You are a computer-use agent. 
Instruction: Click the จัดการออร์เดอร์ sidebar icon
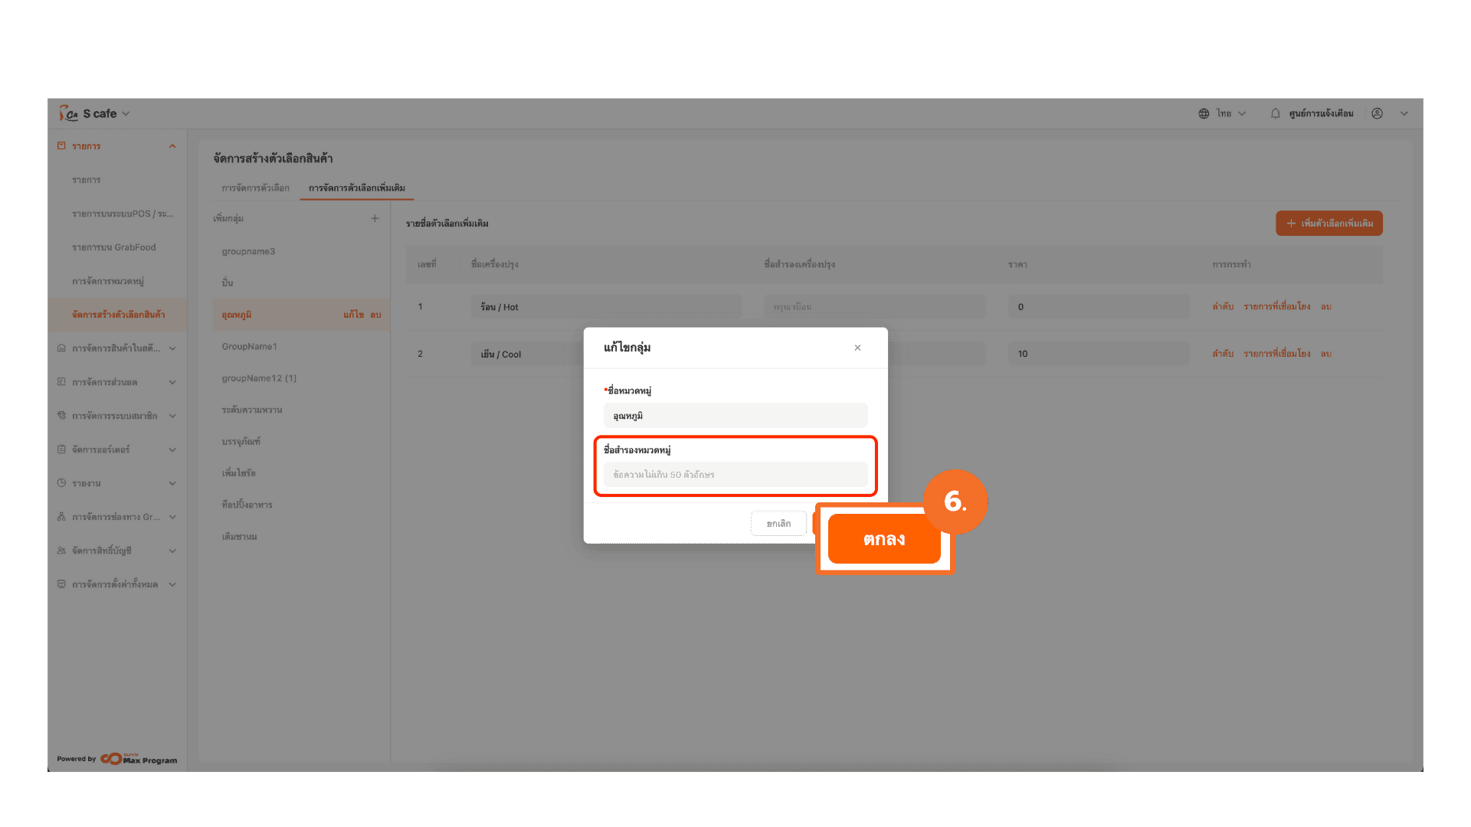click(61, 449)
